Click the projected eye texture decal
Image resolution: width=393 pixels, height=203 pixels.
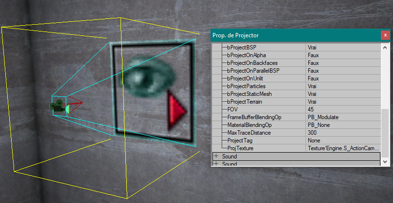pos(152,93)
